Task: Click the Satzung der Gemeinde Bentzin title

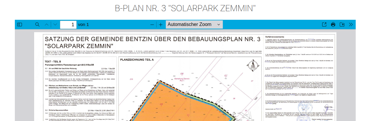Action: (x=152, y=40)
